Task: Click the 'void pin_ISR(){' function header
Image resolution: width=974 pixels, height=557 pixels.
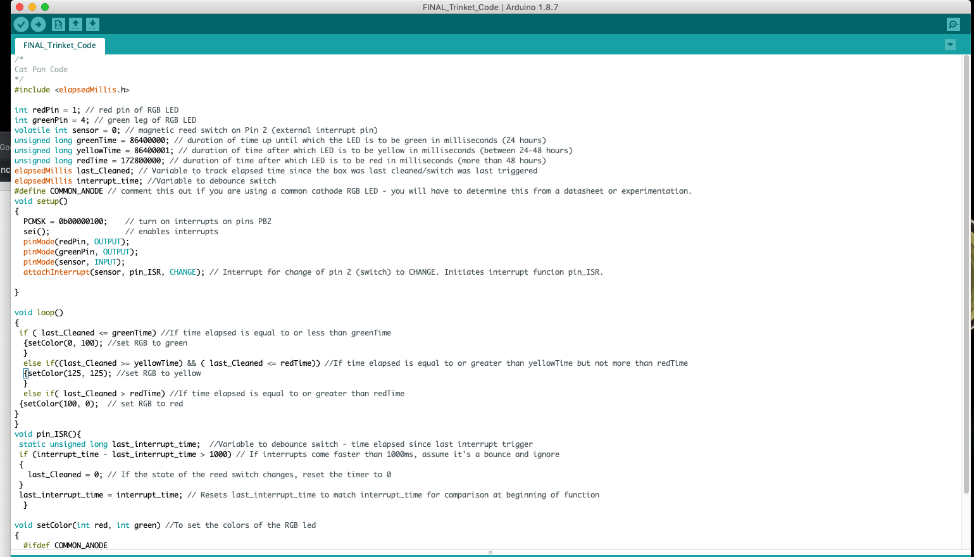Action: point(48,434)
